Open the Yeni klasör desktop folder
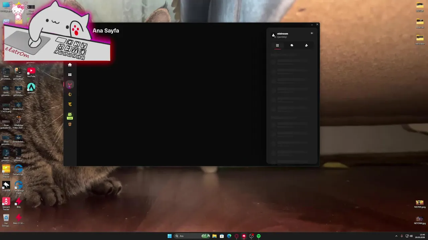The image size is (428, 240). pos(420,39)
